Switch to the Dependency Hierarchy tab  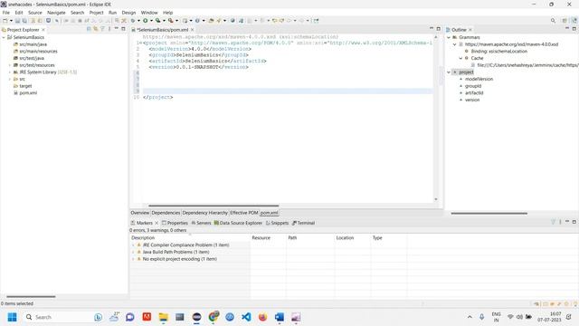[x=205, y=213]
